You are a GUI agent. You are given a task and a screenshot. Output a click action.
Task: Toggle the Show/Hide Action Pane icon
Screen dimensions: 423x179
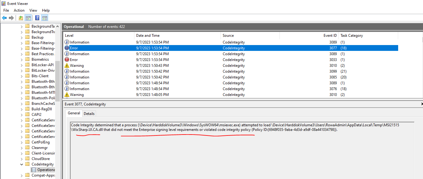click(44, 17)
